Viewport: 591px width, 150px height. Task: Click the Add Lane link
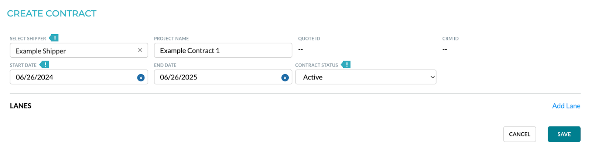tap(566, 106)
